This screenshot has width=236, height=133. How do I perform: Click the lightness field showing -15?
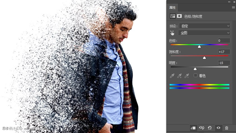tap(224, 63)
